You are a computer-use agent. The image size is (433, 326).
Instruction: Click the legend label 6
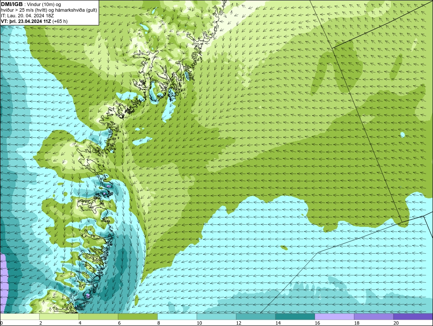120,323
